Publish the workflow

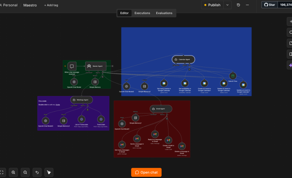[x=212, y=5]
